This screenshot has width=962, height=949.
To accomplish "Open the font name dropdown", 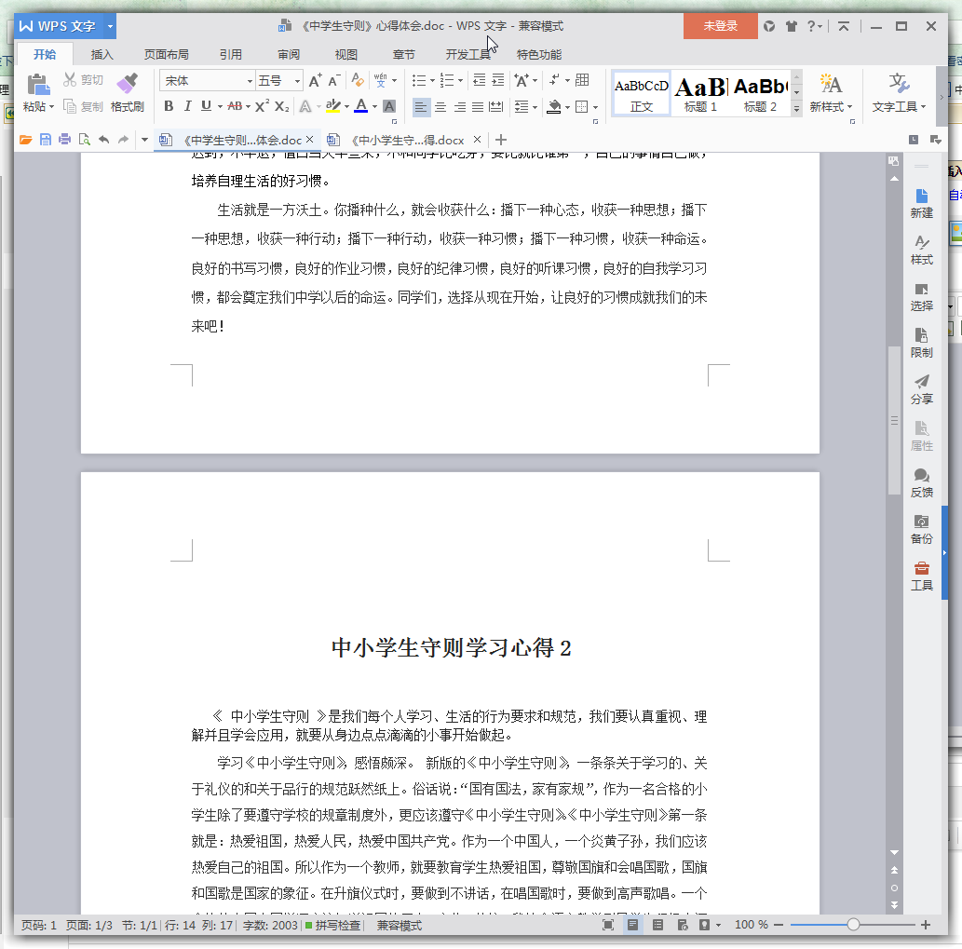I will tap(250, 81).
